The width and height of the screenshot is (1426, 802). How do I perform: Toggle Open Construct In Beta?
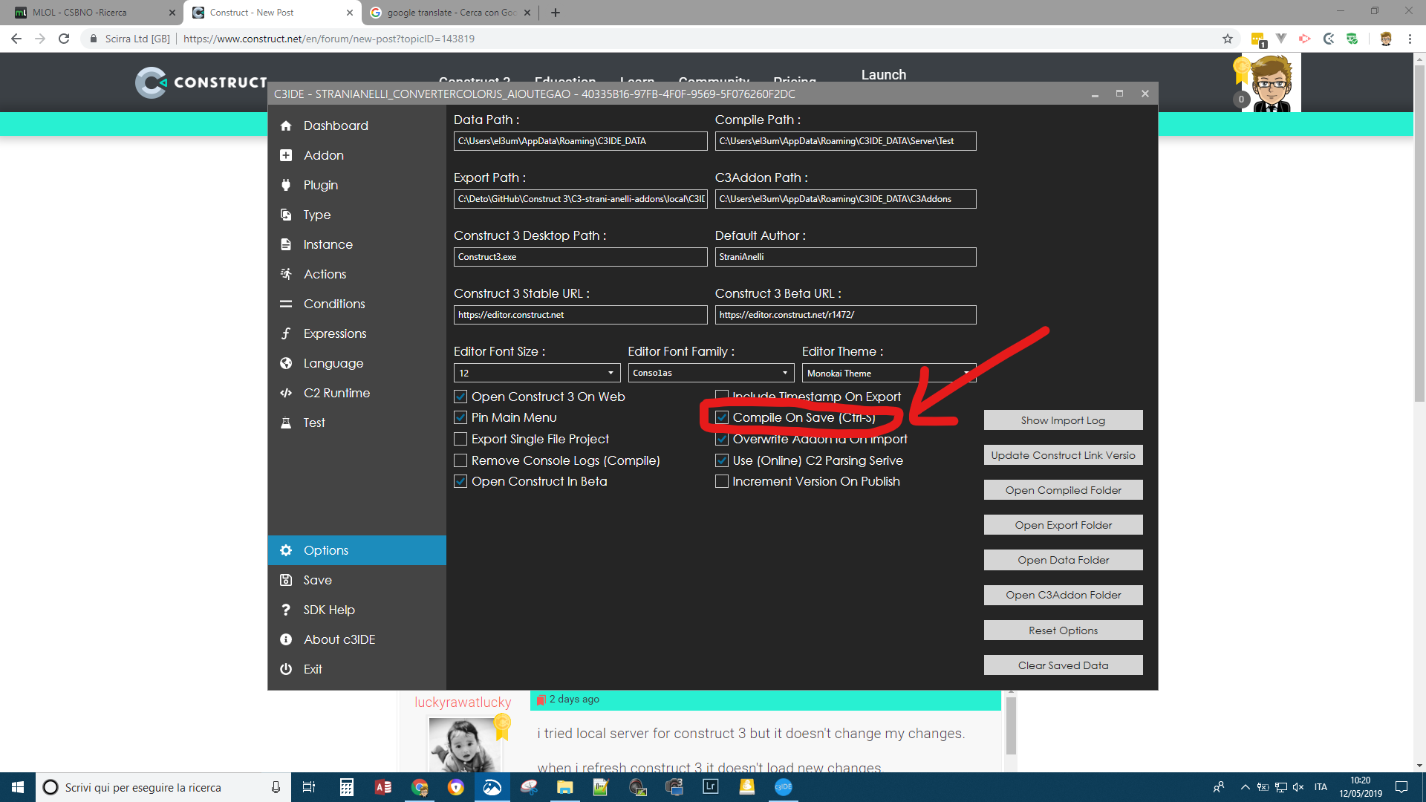click(x=460, y=481)
